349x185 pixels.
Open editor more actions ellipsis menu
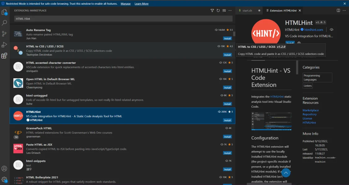click(x=344, y=10)
